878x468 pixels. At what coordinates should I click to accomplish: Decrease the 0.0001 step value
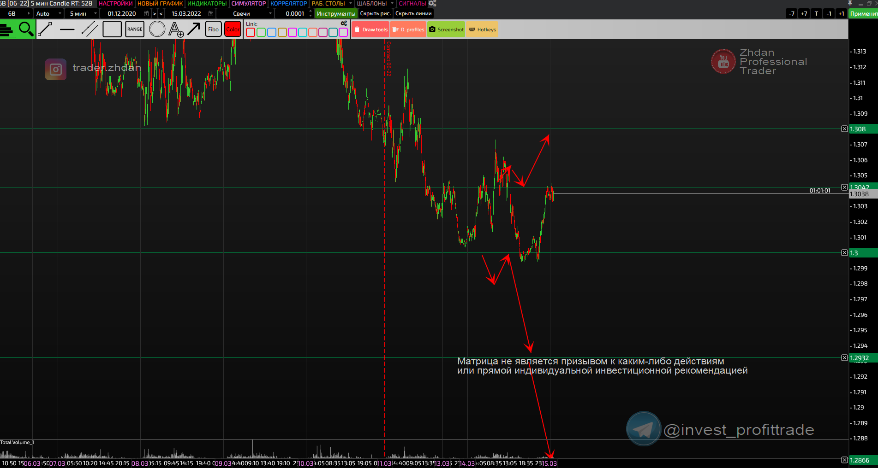(311, 16)
